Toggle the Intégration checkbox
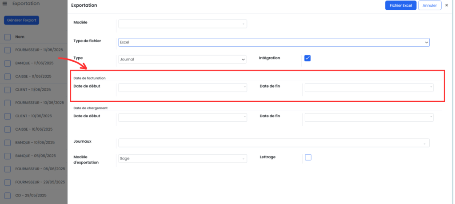Screen dimensions: 455x204 click(x=307, y=58)
